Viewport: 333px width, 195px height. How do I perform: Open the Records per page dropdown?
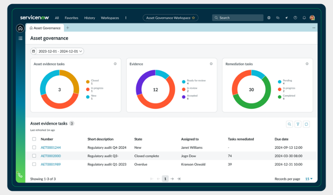click(x=308, y=178)
